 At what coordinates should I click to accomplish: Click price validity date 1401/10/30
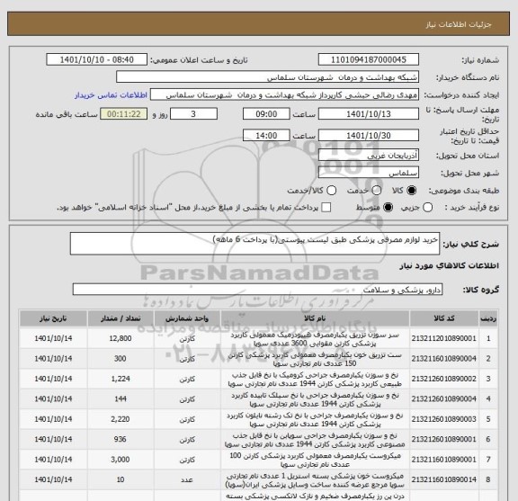(369, 136)
